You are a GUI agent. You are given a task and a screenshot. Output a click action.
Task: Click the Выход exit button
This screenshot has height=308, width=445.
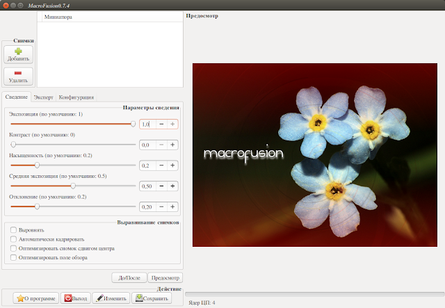76,298
